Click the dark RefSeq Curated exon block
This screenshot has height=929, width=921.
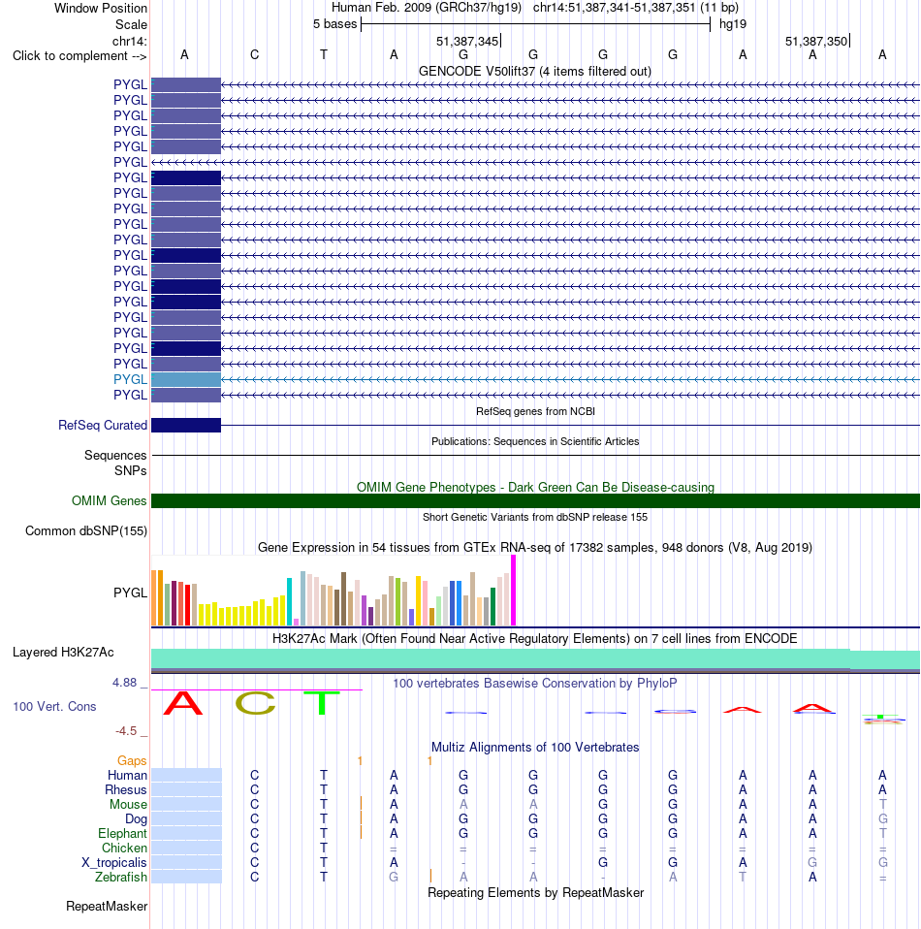[x=186, y=425]
